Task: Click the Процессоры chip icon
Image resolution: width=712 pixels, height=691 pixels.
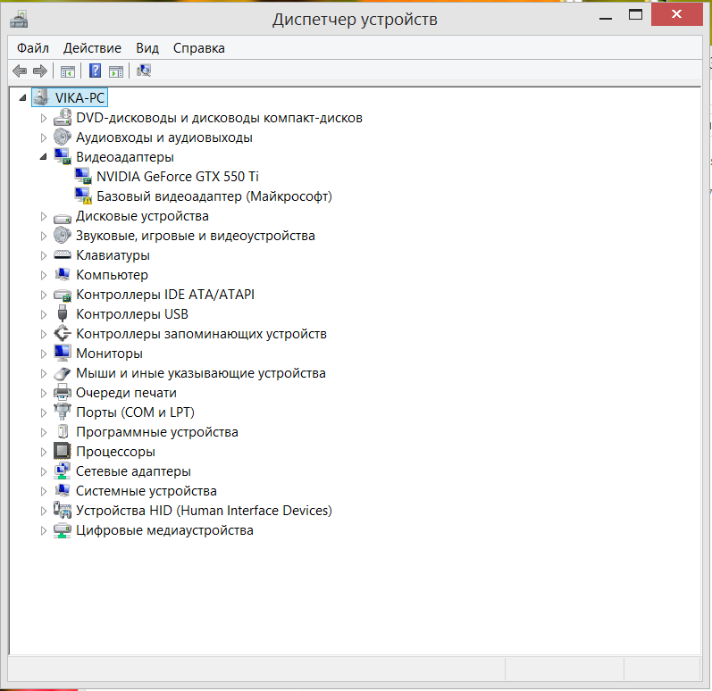Action: (x=63, y=451)
